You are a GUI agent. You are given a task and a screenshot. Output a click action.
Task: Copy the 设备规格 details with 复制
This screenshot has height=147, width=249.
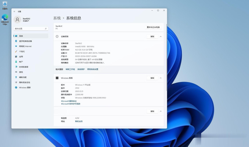click(152, 36)
